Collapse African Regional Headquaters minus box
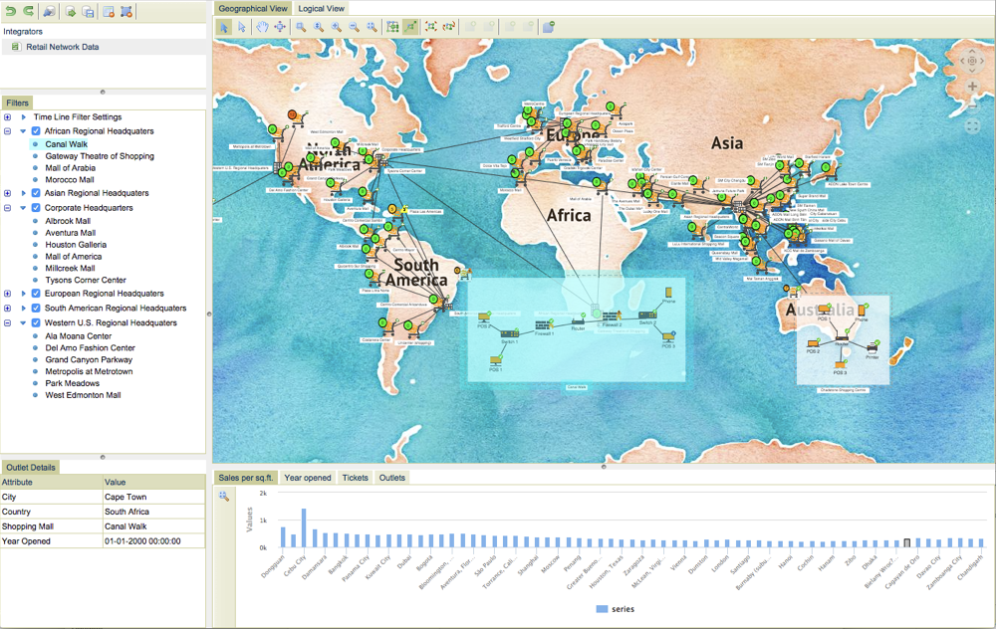The width and height of the screenshot is (998, 629). [8, 131]
